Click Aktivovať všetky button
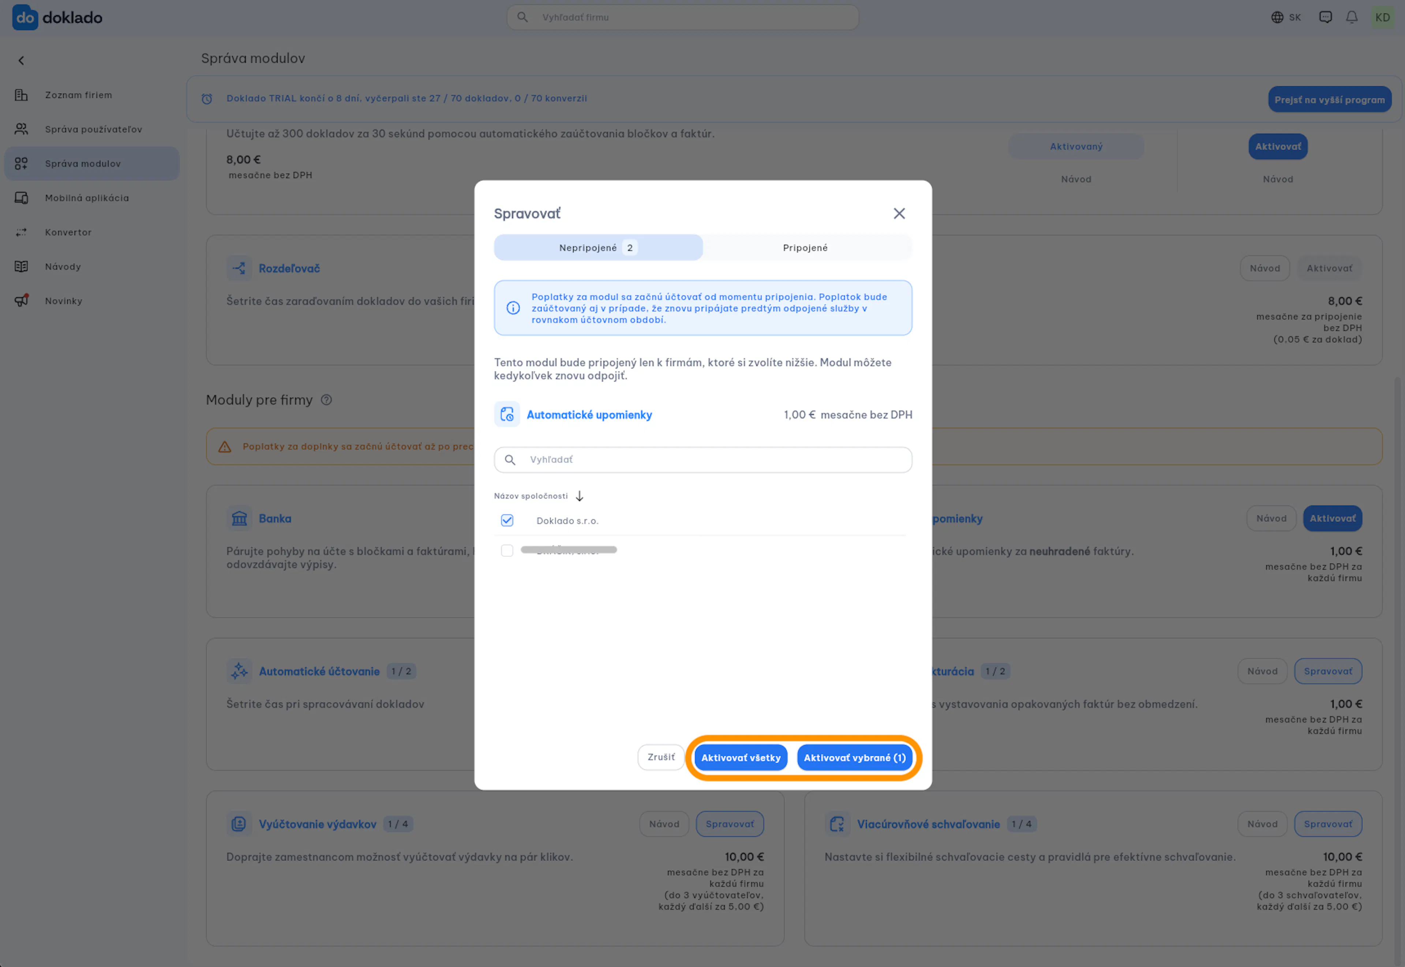The height and width of the screenshot is (967, 1405). (x=740, y=758)
